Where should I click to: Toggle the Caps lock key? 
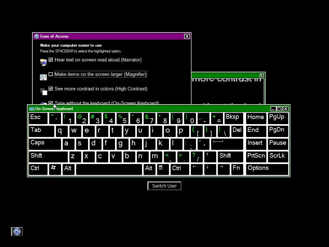pos(45,144)
